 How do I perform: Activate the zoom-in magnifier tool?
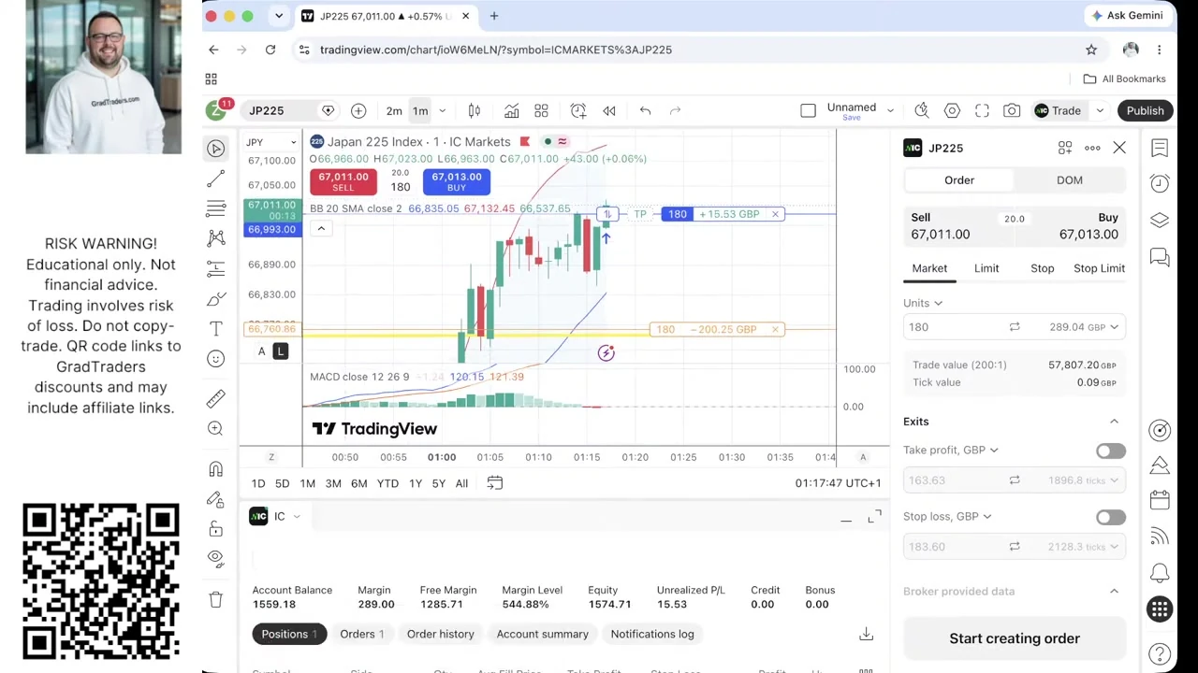[216, 429]
